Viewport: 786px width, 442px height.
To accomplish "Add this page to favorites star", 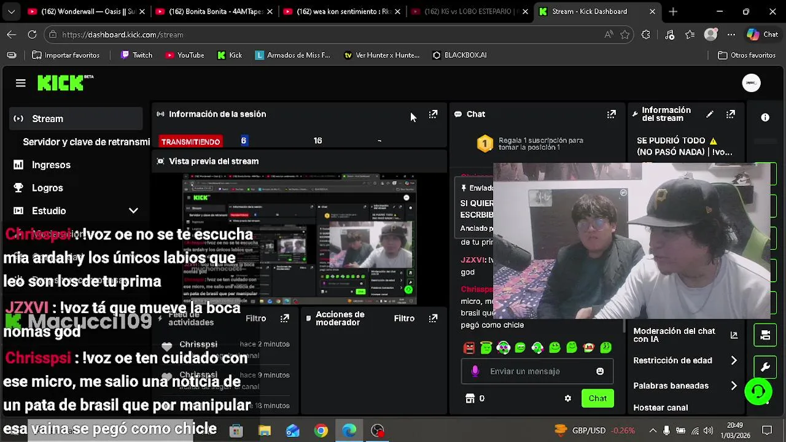I will [625, 34].
